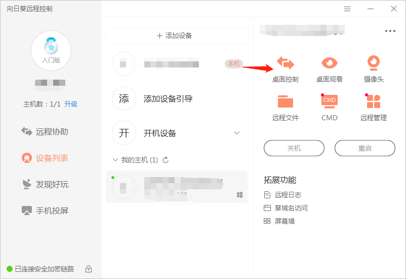
Task: Open the 摄像头 camera icon
Action: point(374,63)
